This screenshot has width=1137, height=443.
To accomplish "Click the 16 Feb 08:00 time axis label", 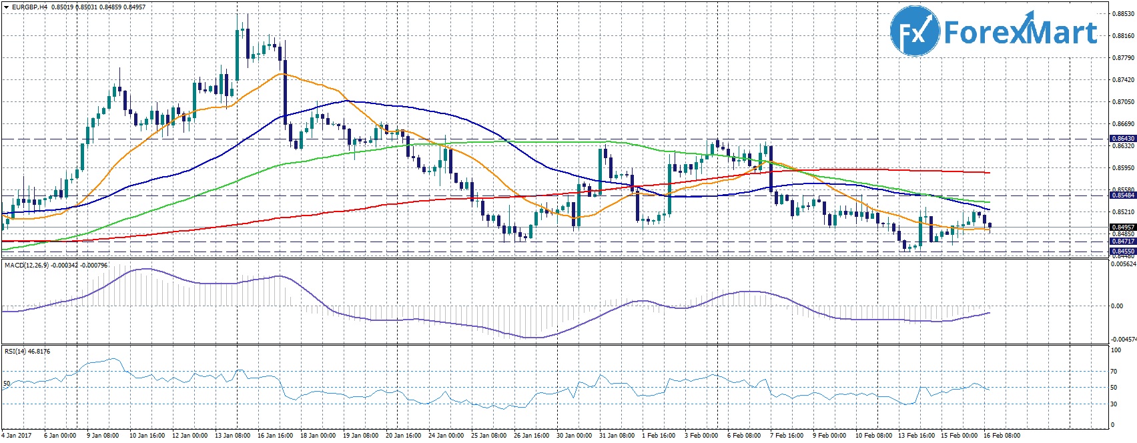I will click(1004, 436).
